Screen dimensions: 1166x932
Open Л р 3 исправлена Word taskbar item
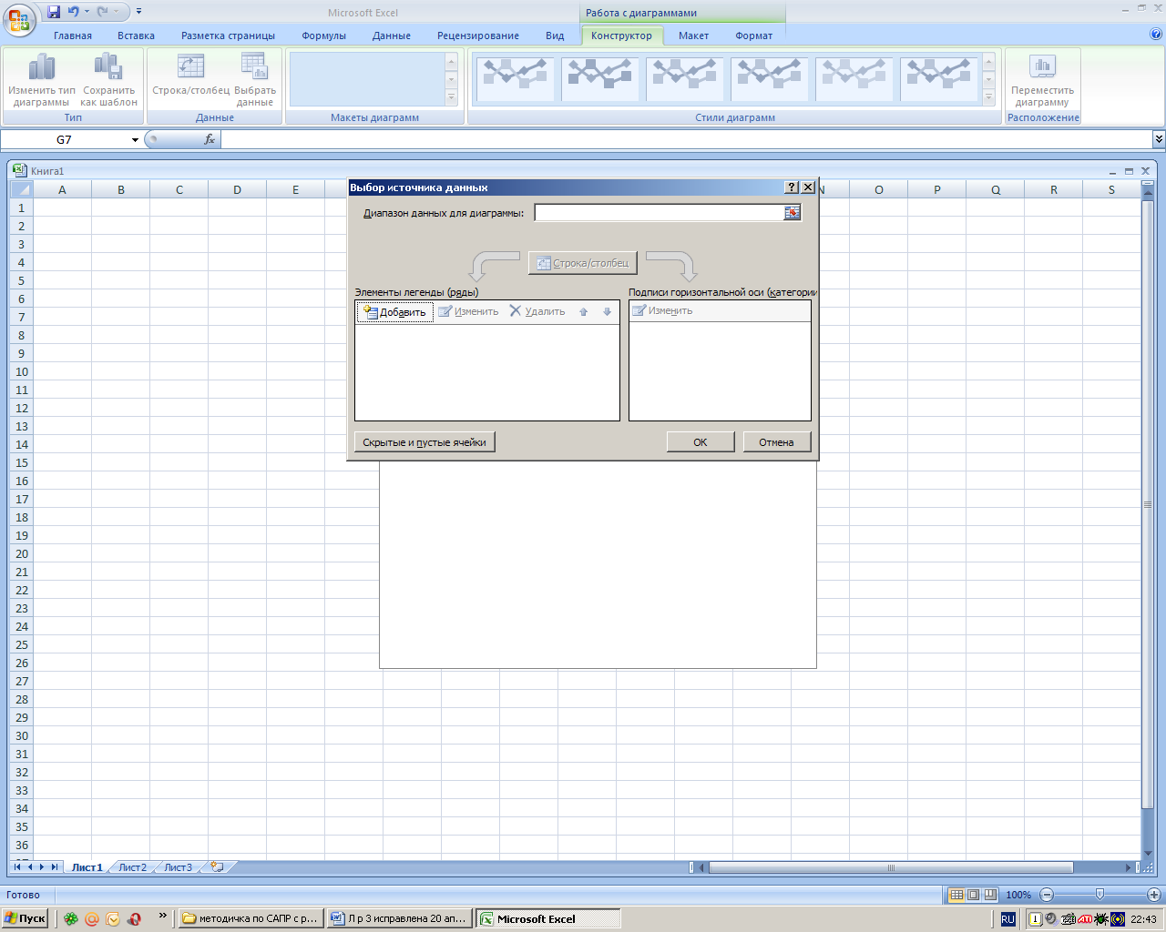[x=400, y=918]
